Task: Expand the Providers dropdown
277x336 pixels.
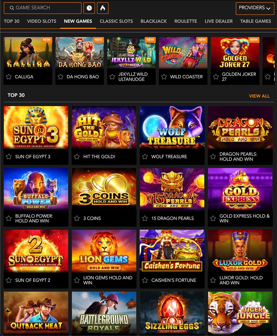Action: click(x=255, y=8)
